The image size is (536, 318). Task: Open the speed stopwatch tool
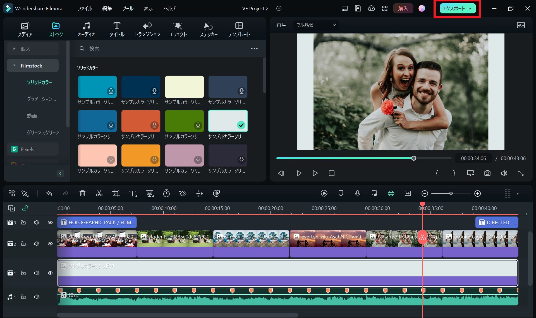point(166,193)
